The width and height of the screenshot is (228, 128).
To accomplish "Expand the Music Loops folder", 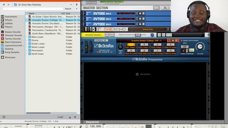I will click(27, 47).
